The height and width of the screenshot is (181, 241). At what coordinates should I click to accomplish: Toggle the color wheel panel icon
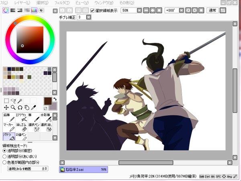coord(6,10)
